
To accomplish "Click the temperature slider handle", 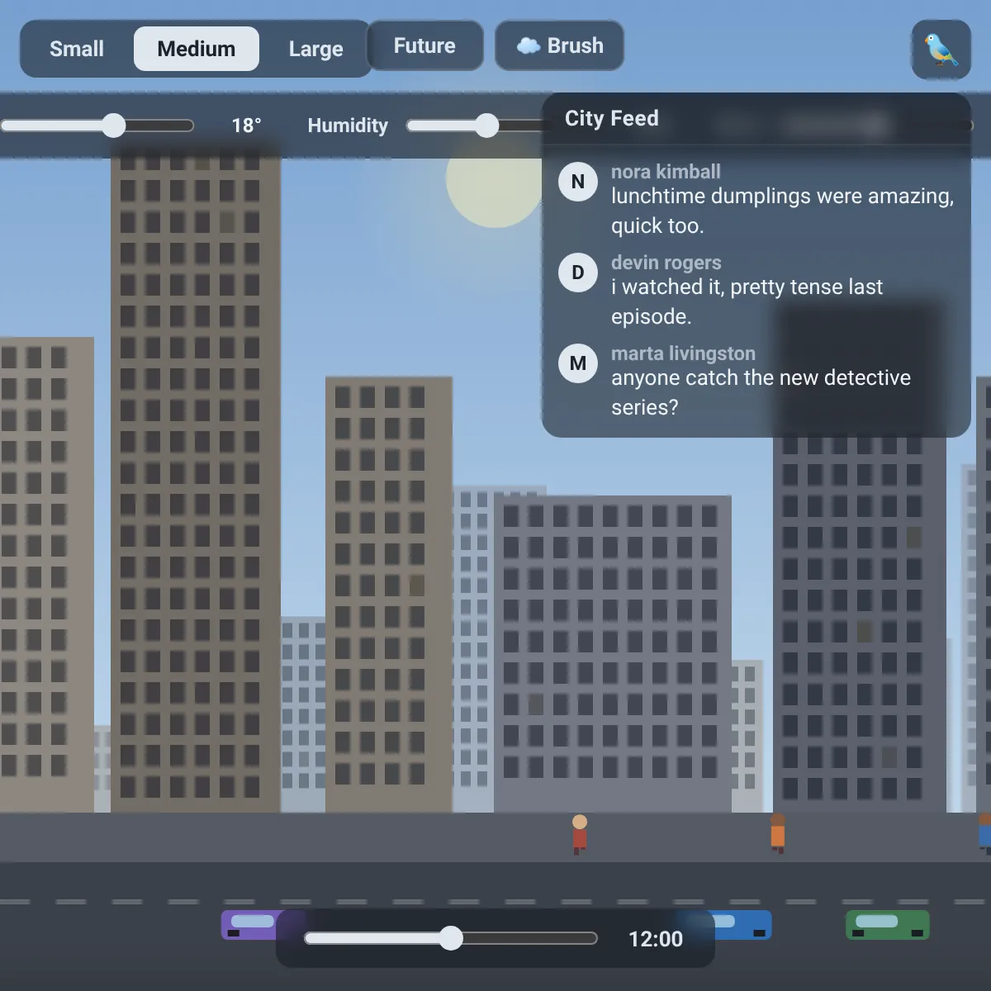I will click(114, 126).
